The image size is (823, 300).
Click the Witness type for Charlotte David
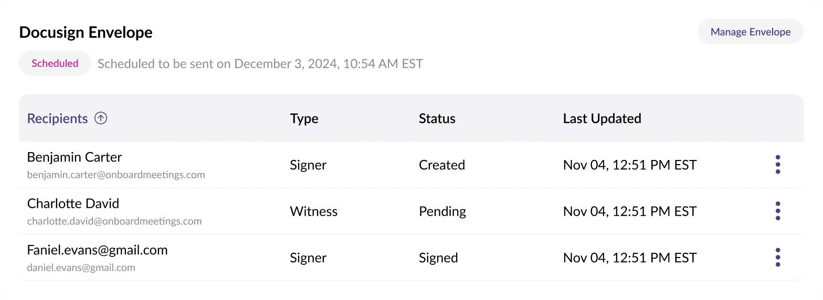[313, 211]
